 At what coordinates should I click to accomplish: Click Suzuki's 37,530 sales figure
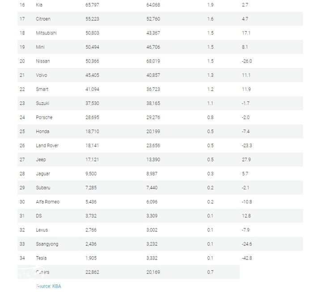(x=93, y=103)
